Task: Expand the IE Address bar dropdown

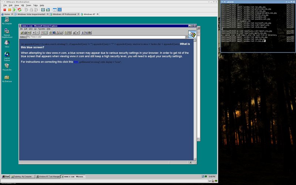Action: coord(186,37)
